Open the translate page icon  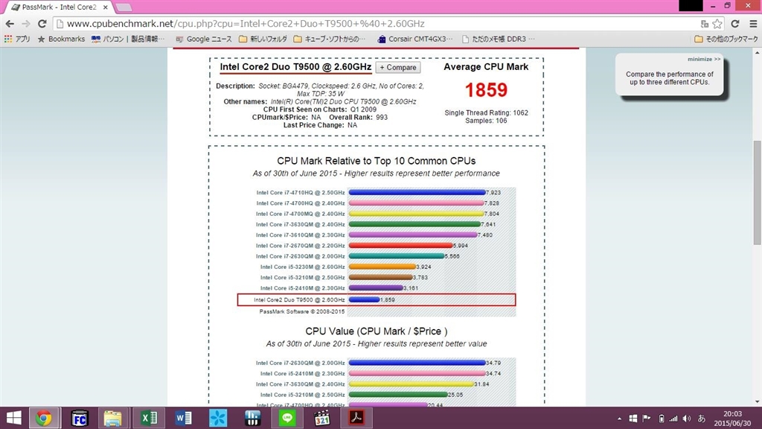coord(704,23)
